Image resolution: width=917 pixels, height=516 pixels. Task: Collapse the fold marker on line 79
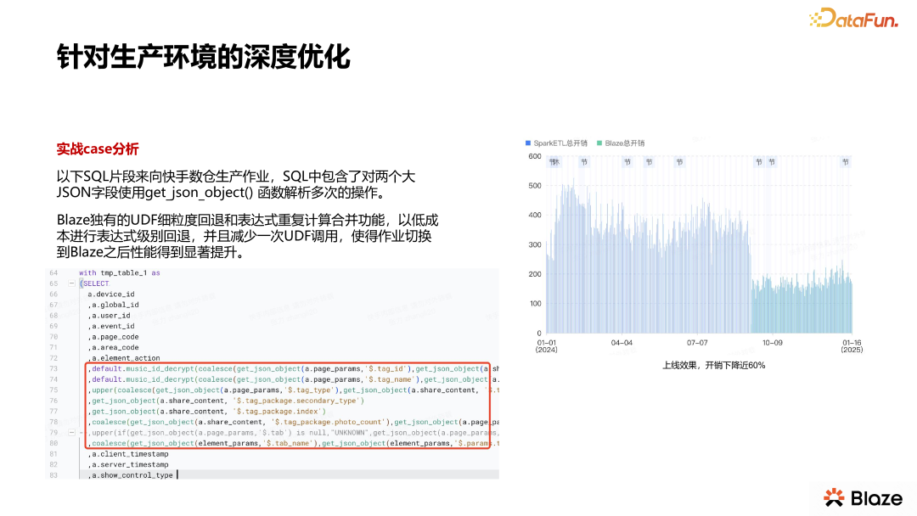pyautogui.click(x=72, y=433)
